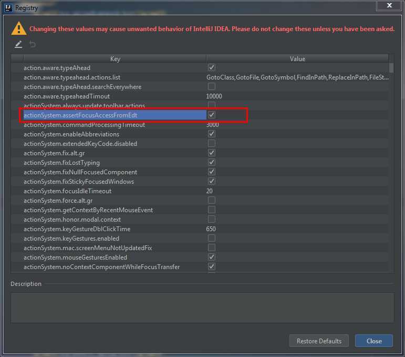Uncheck actionSystem.fixStickyFocusedWindows checkbox

(x=211, y=181)
